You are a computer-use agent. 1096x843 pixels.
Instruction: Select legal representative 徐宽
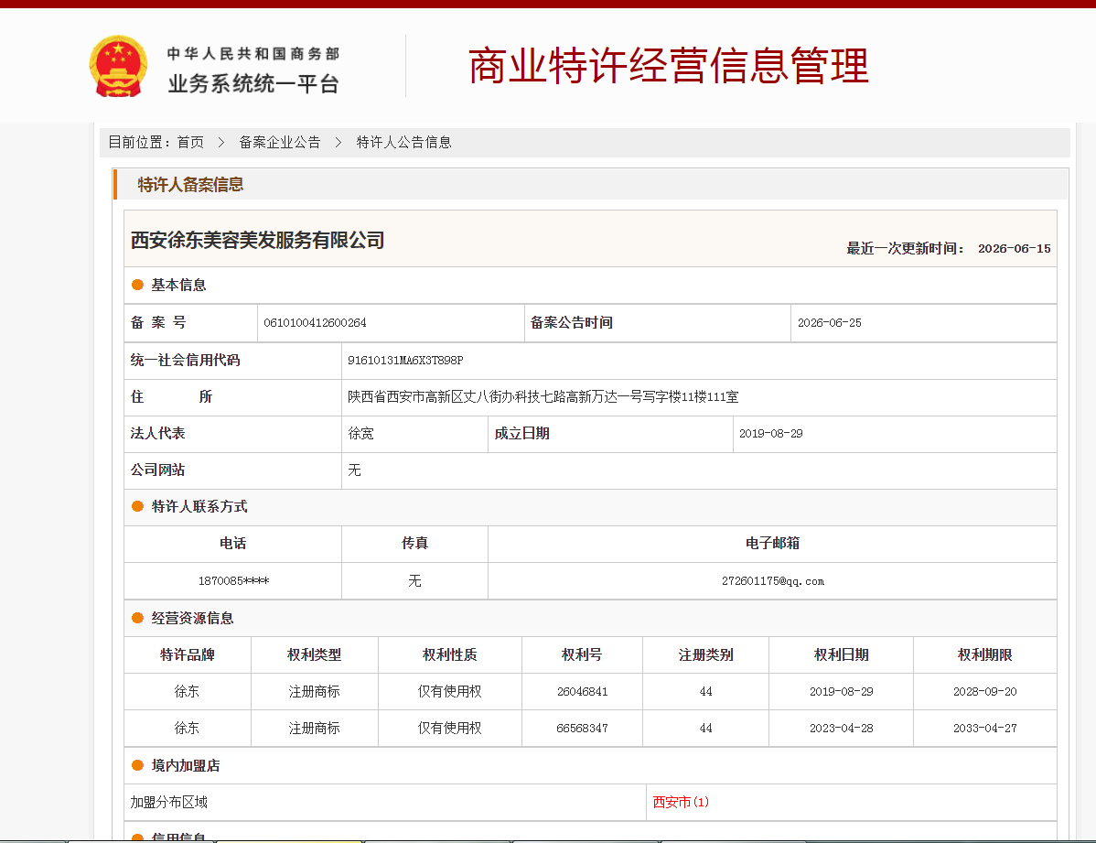360,433
